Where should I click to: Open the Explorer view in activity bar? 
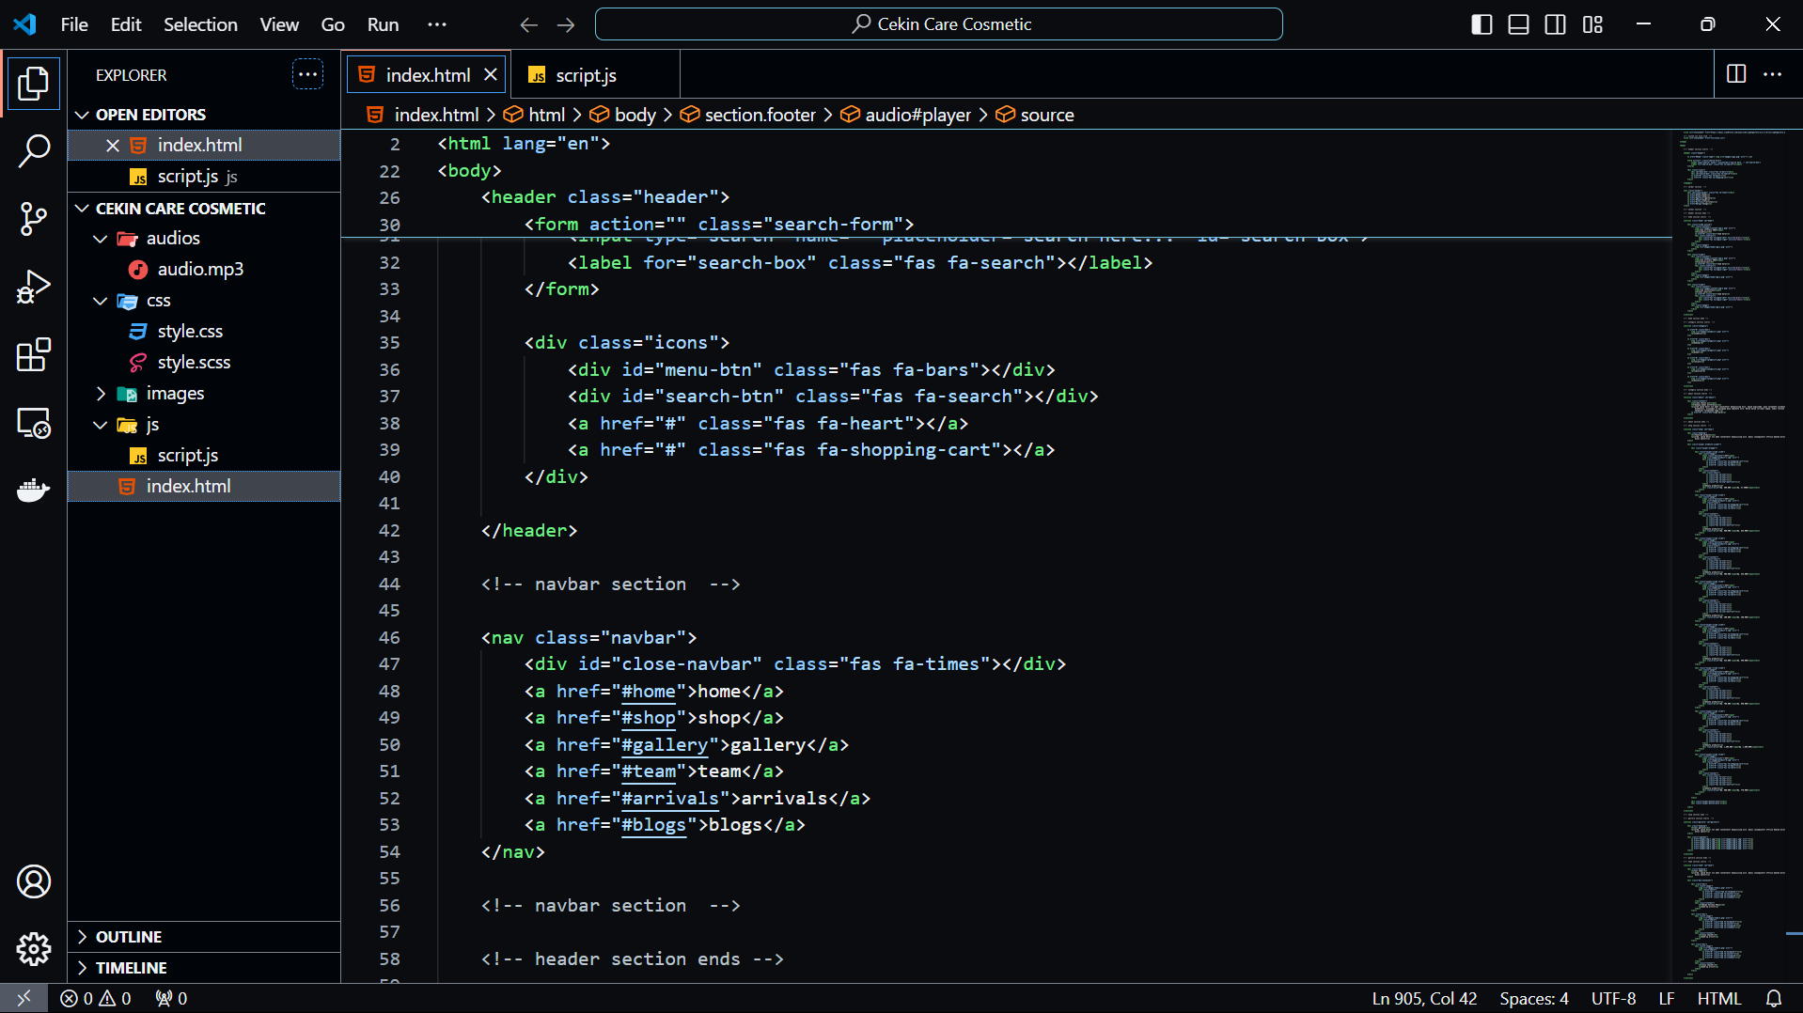34,84
